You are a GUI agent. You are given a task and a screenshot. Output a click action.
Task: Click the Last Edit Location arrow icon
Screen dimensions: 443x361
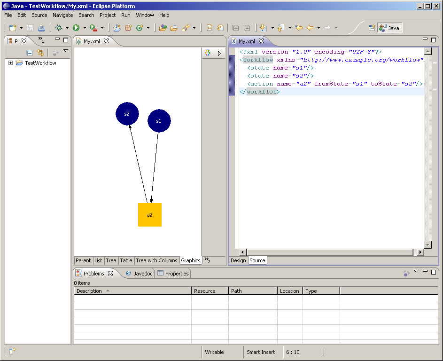pyautogui.click(x=299, y=28)
